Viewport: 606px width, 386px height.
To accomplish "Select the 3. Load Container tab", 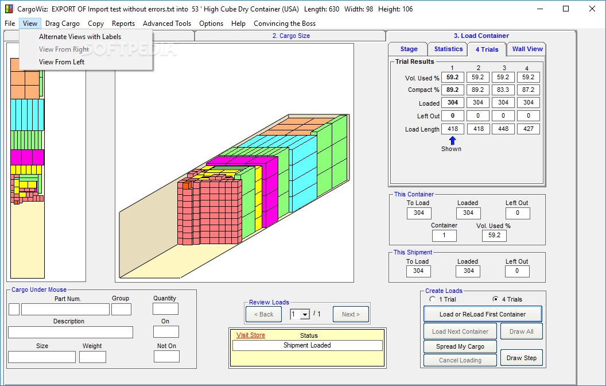I will tap(481, 36).
